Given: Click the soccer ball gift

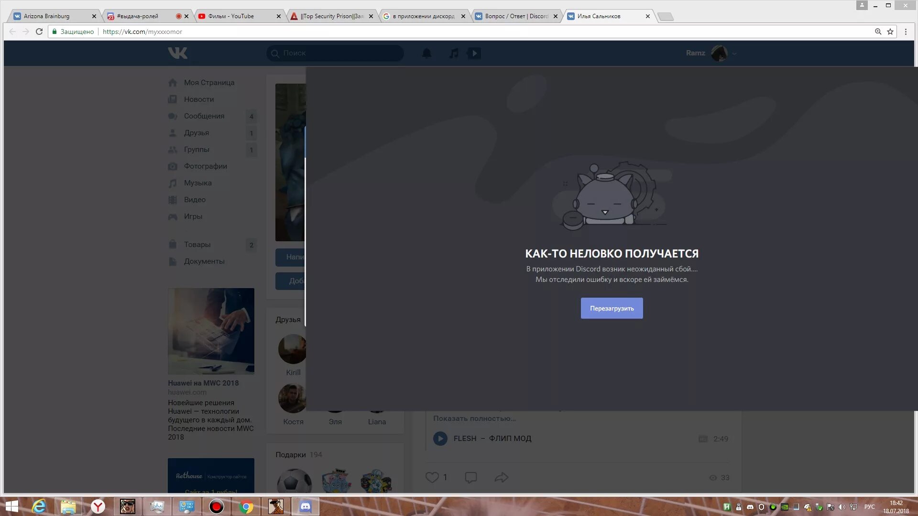Looking at the screenshot, I should click(294, 481).
